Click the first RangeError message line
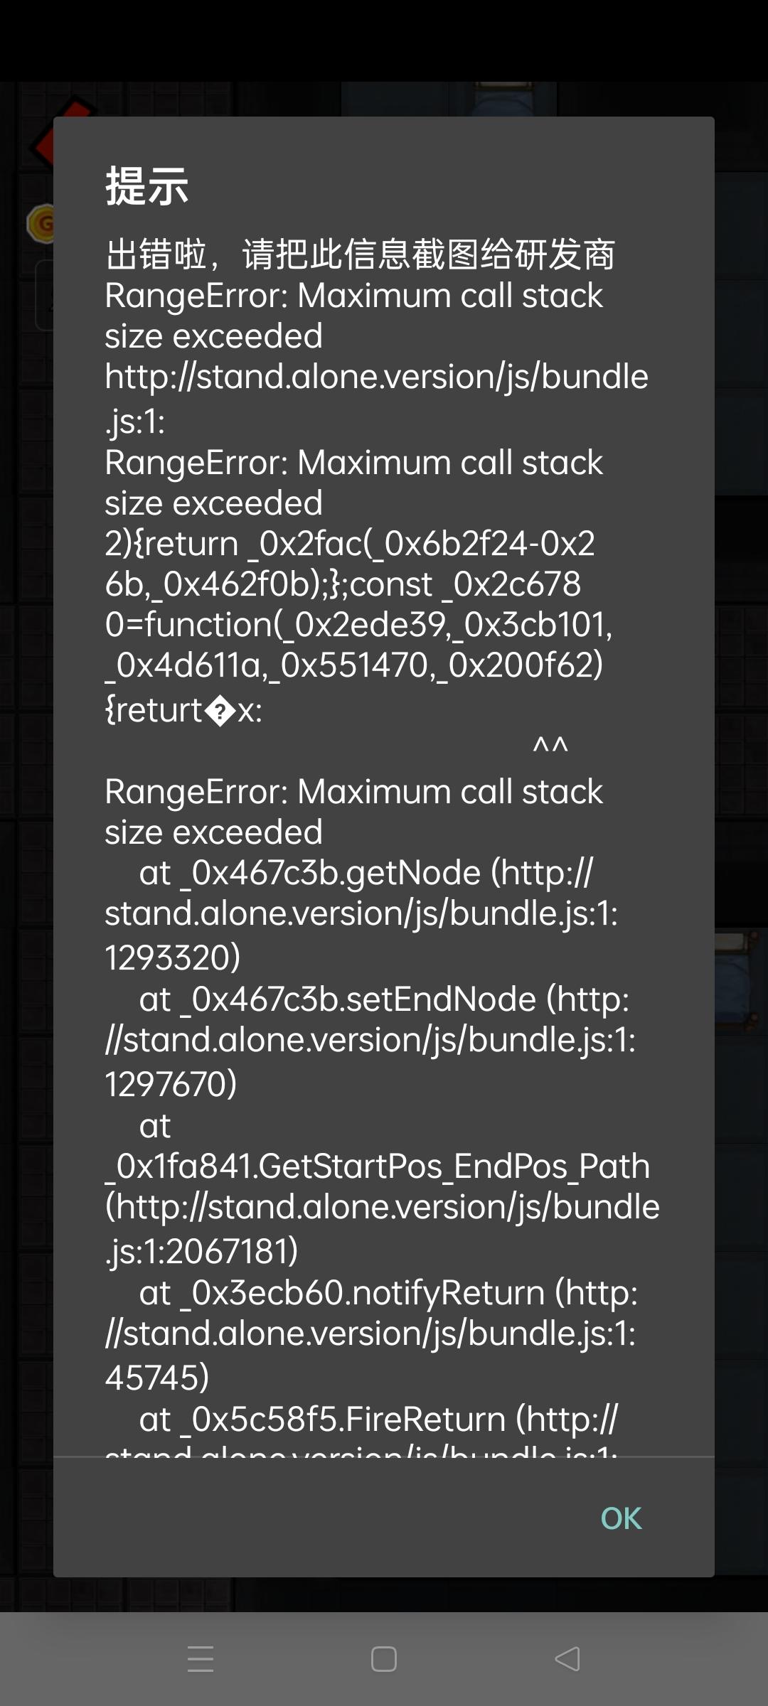Image resolution: width=768 pixels, height=1706 pixels. pyautogui.click(x=353, y=296)
